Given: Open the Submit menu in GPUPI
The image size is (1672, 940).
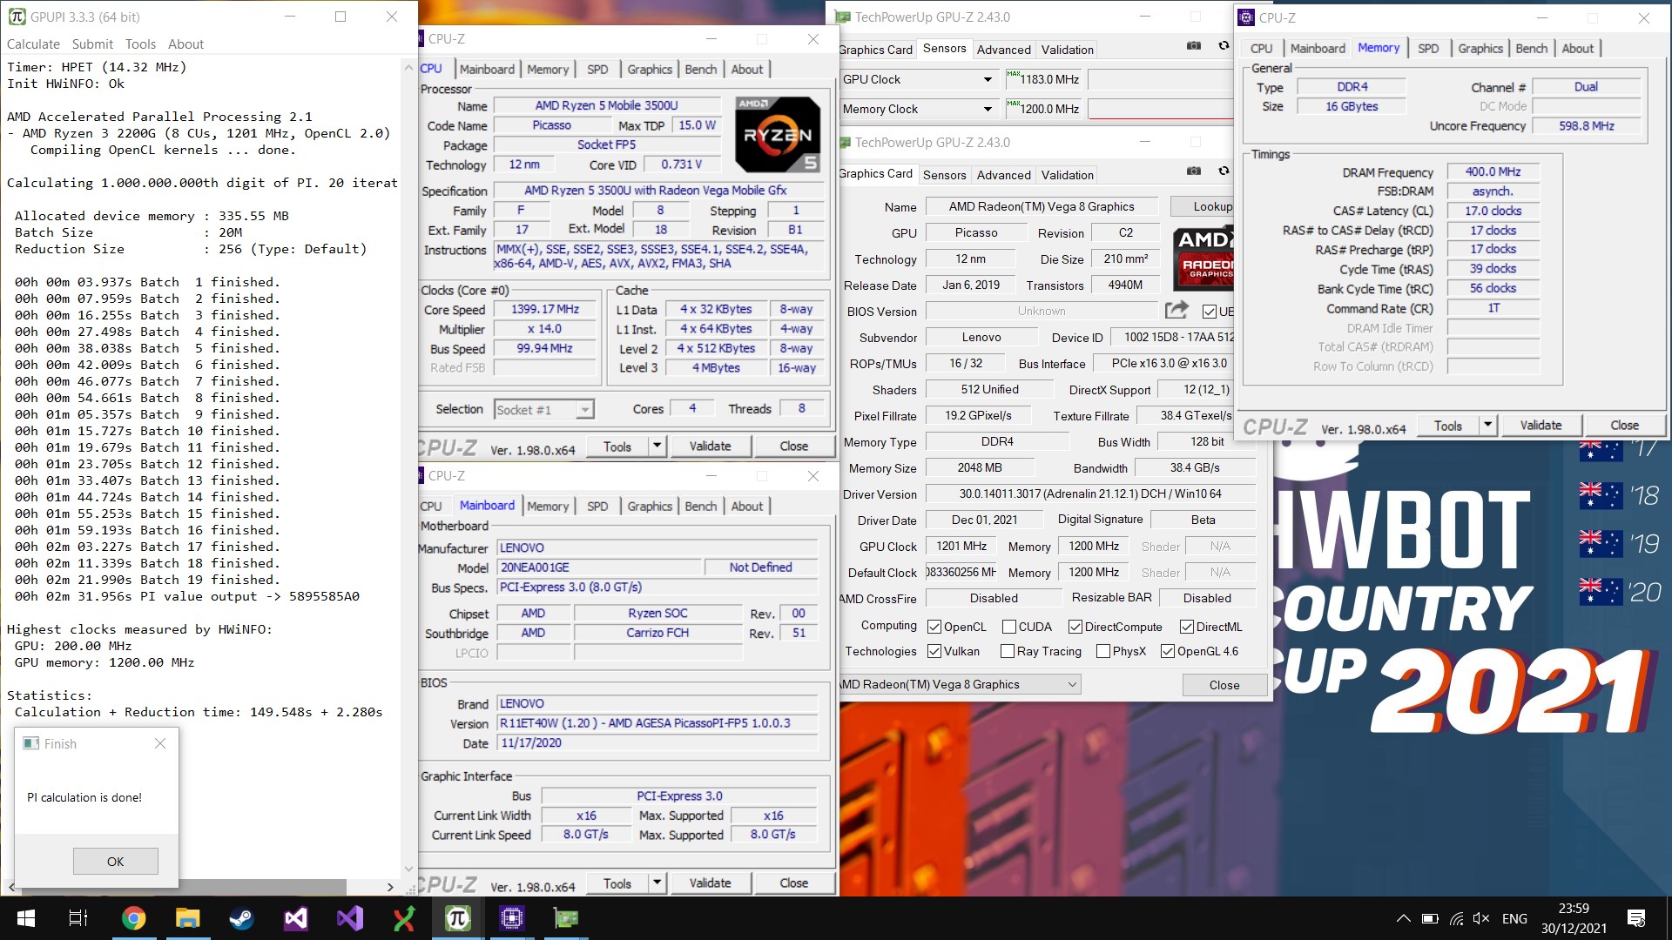Looking at the screenshot, I should click(92, 44).
